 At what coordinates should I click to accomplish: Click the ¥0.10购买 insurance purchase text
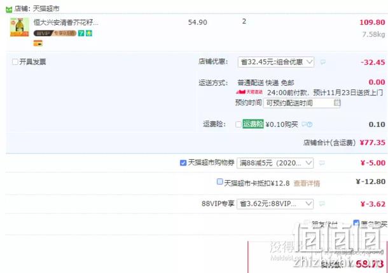click(x=282, y=124)
